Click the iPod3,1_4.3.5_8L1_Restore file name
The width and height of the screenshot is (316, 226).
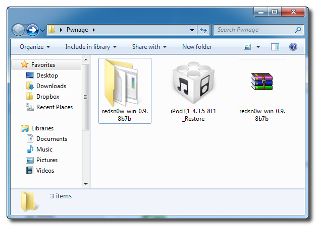[193, 115]
